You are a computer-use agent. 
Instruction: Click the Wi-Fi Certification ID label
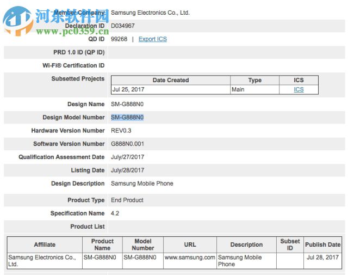point(73,65)
